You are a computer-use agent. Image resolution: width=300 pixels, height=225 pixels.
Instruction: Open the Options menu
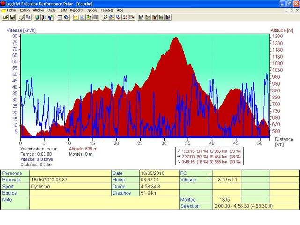pyautogui.click(x=92, y=10)
